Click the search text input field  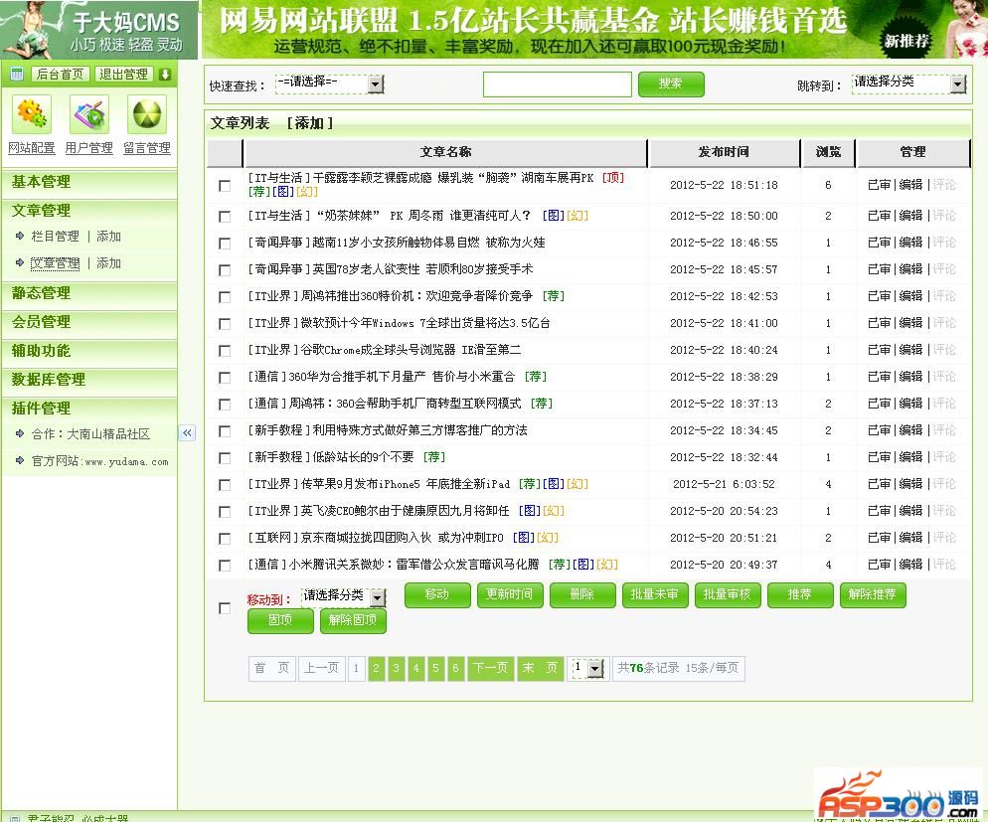(x=557, y=84)
